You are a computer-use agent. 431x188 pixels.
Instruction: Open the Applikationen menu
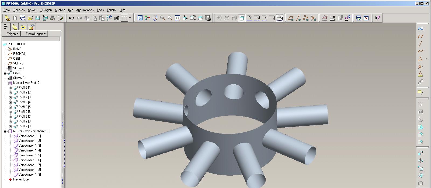click(x=85, y=10)
